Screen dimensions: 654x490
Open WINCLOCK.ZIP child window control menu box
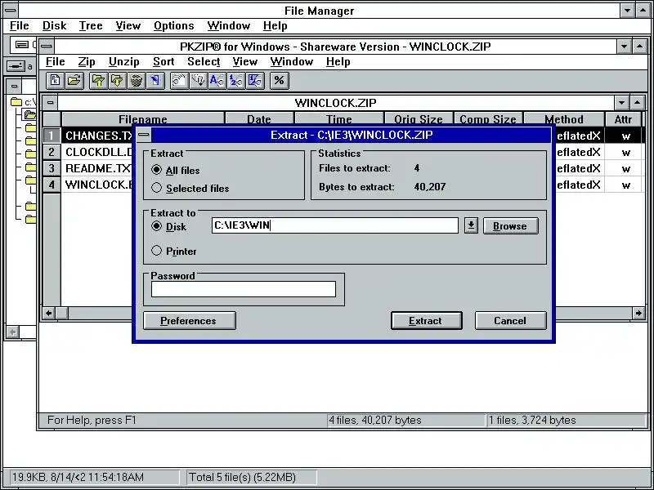pyautogui.click(x=50, y=103)
